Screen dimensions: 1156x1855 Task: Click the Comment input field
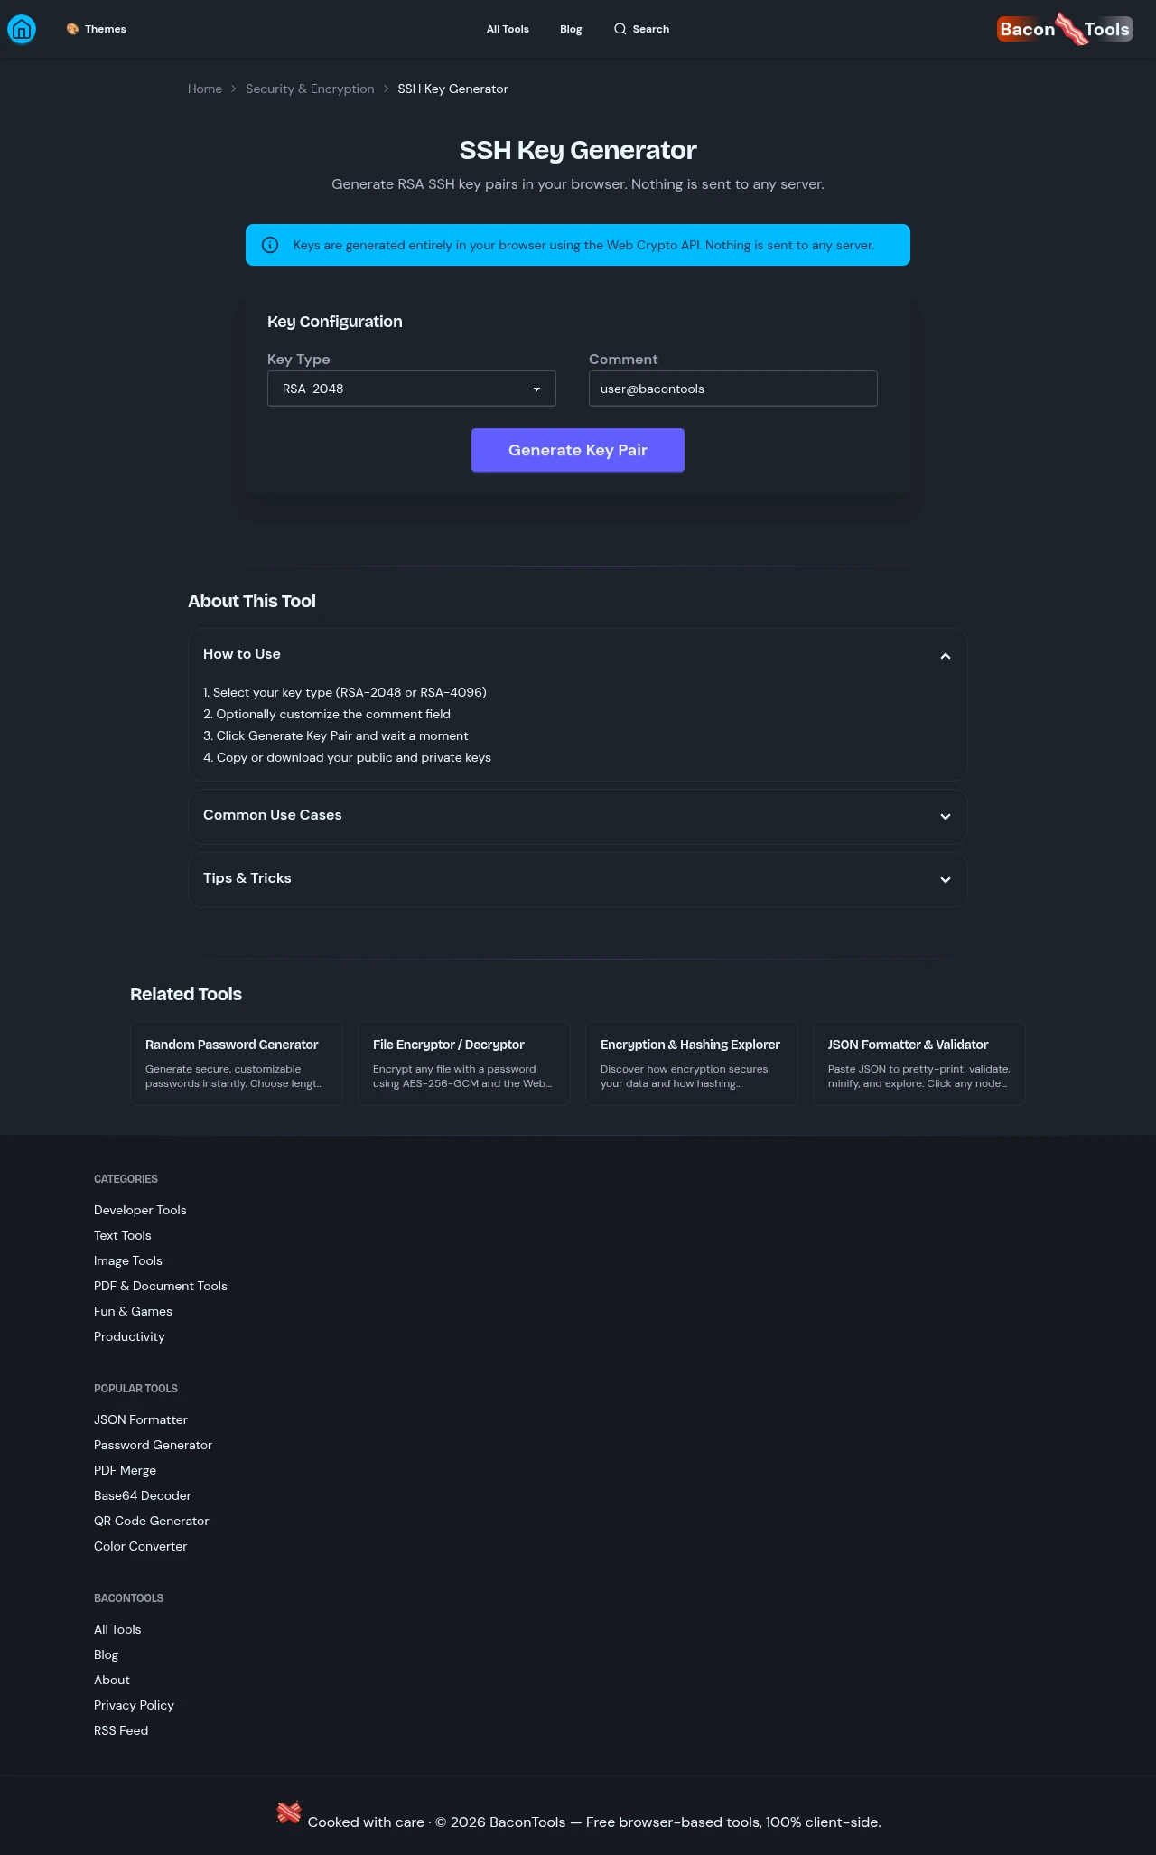(x=732, y=389)
